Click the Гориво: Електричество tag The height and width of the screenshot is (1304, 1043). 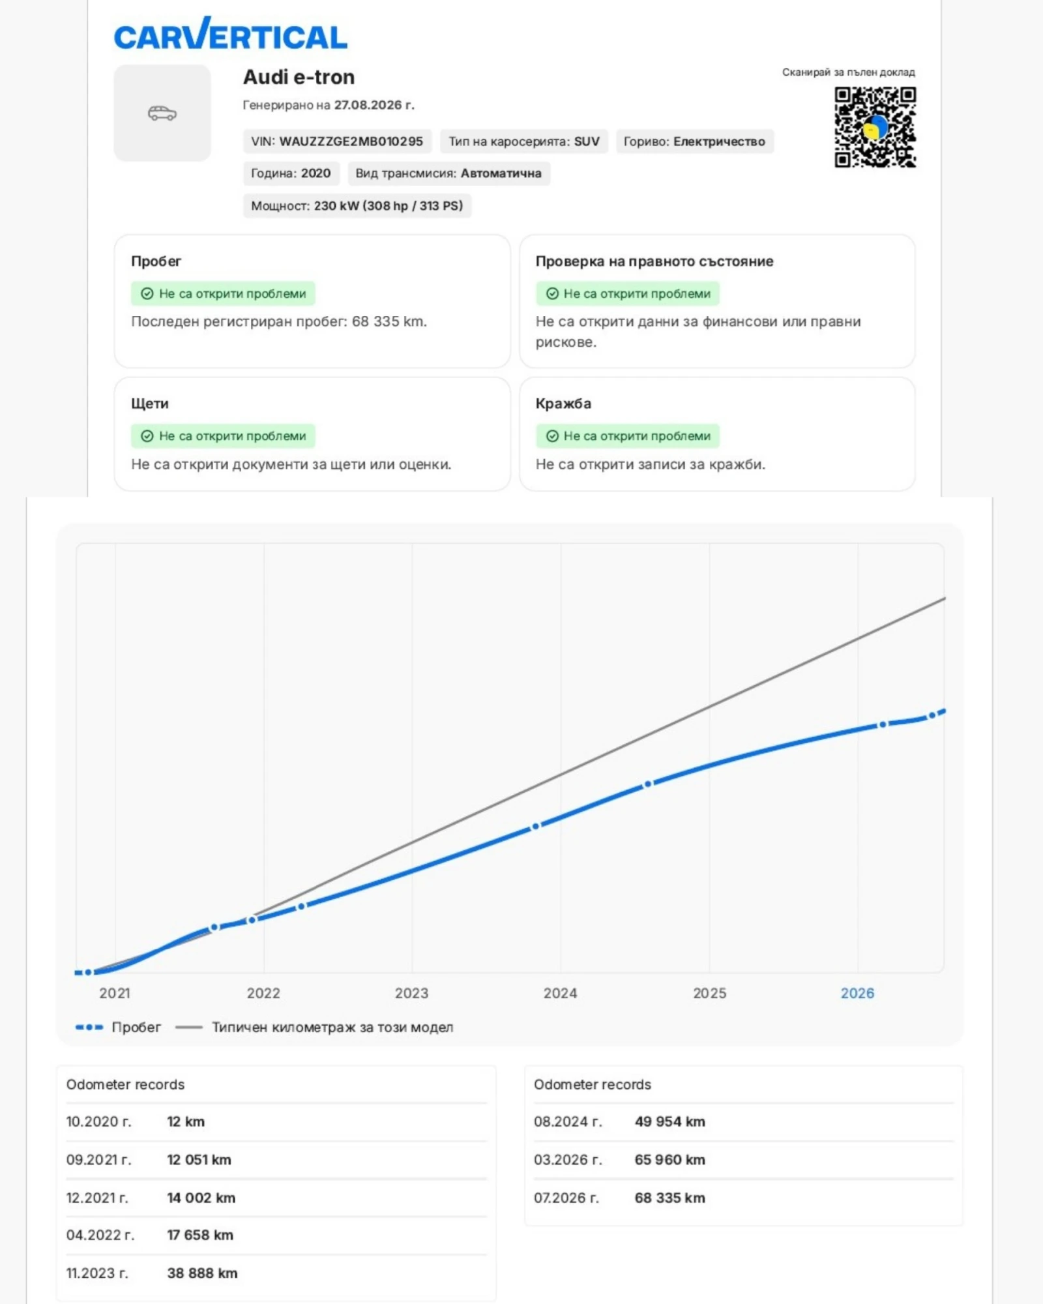tap(695, 141)
